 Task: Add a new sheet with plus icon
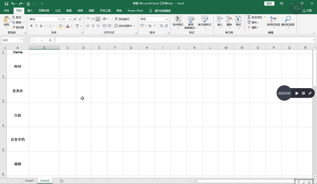click(x=62, y=181)
